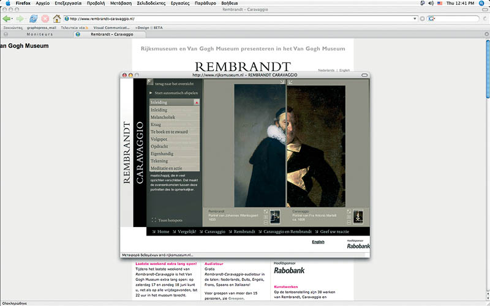Select 'Te boek en te zwaard' option
Screen dimensions: 490x306
[x=175, y=132]
